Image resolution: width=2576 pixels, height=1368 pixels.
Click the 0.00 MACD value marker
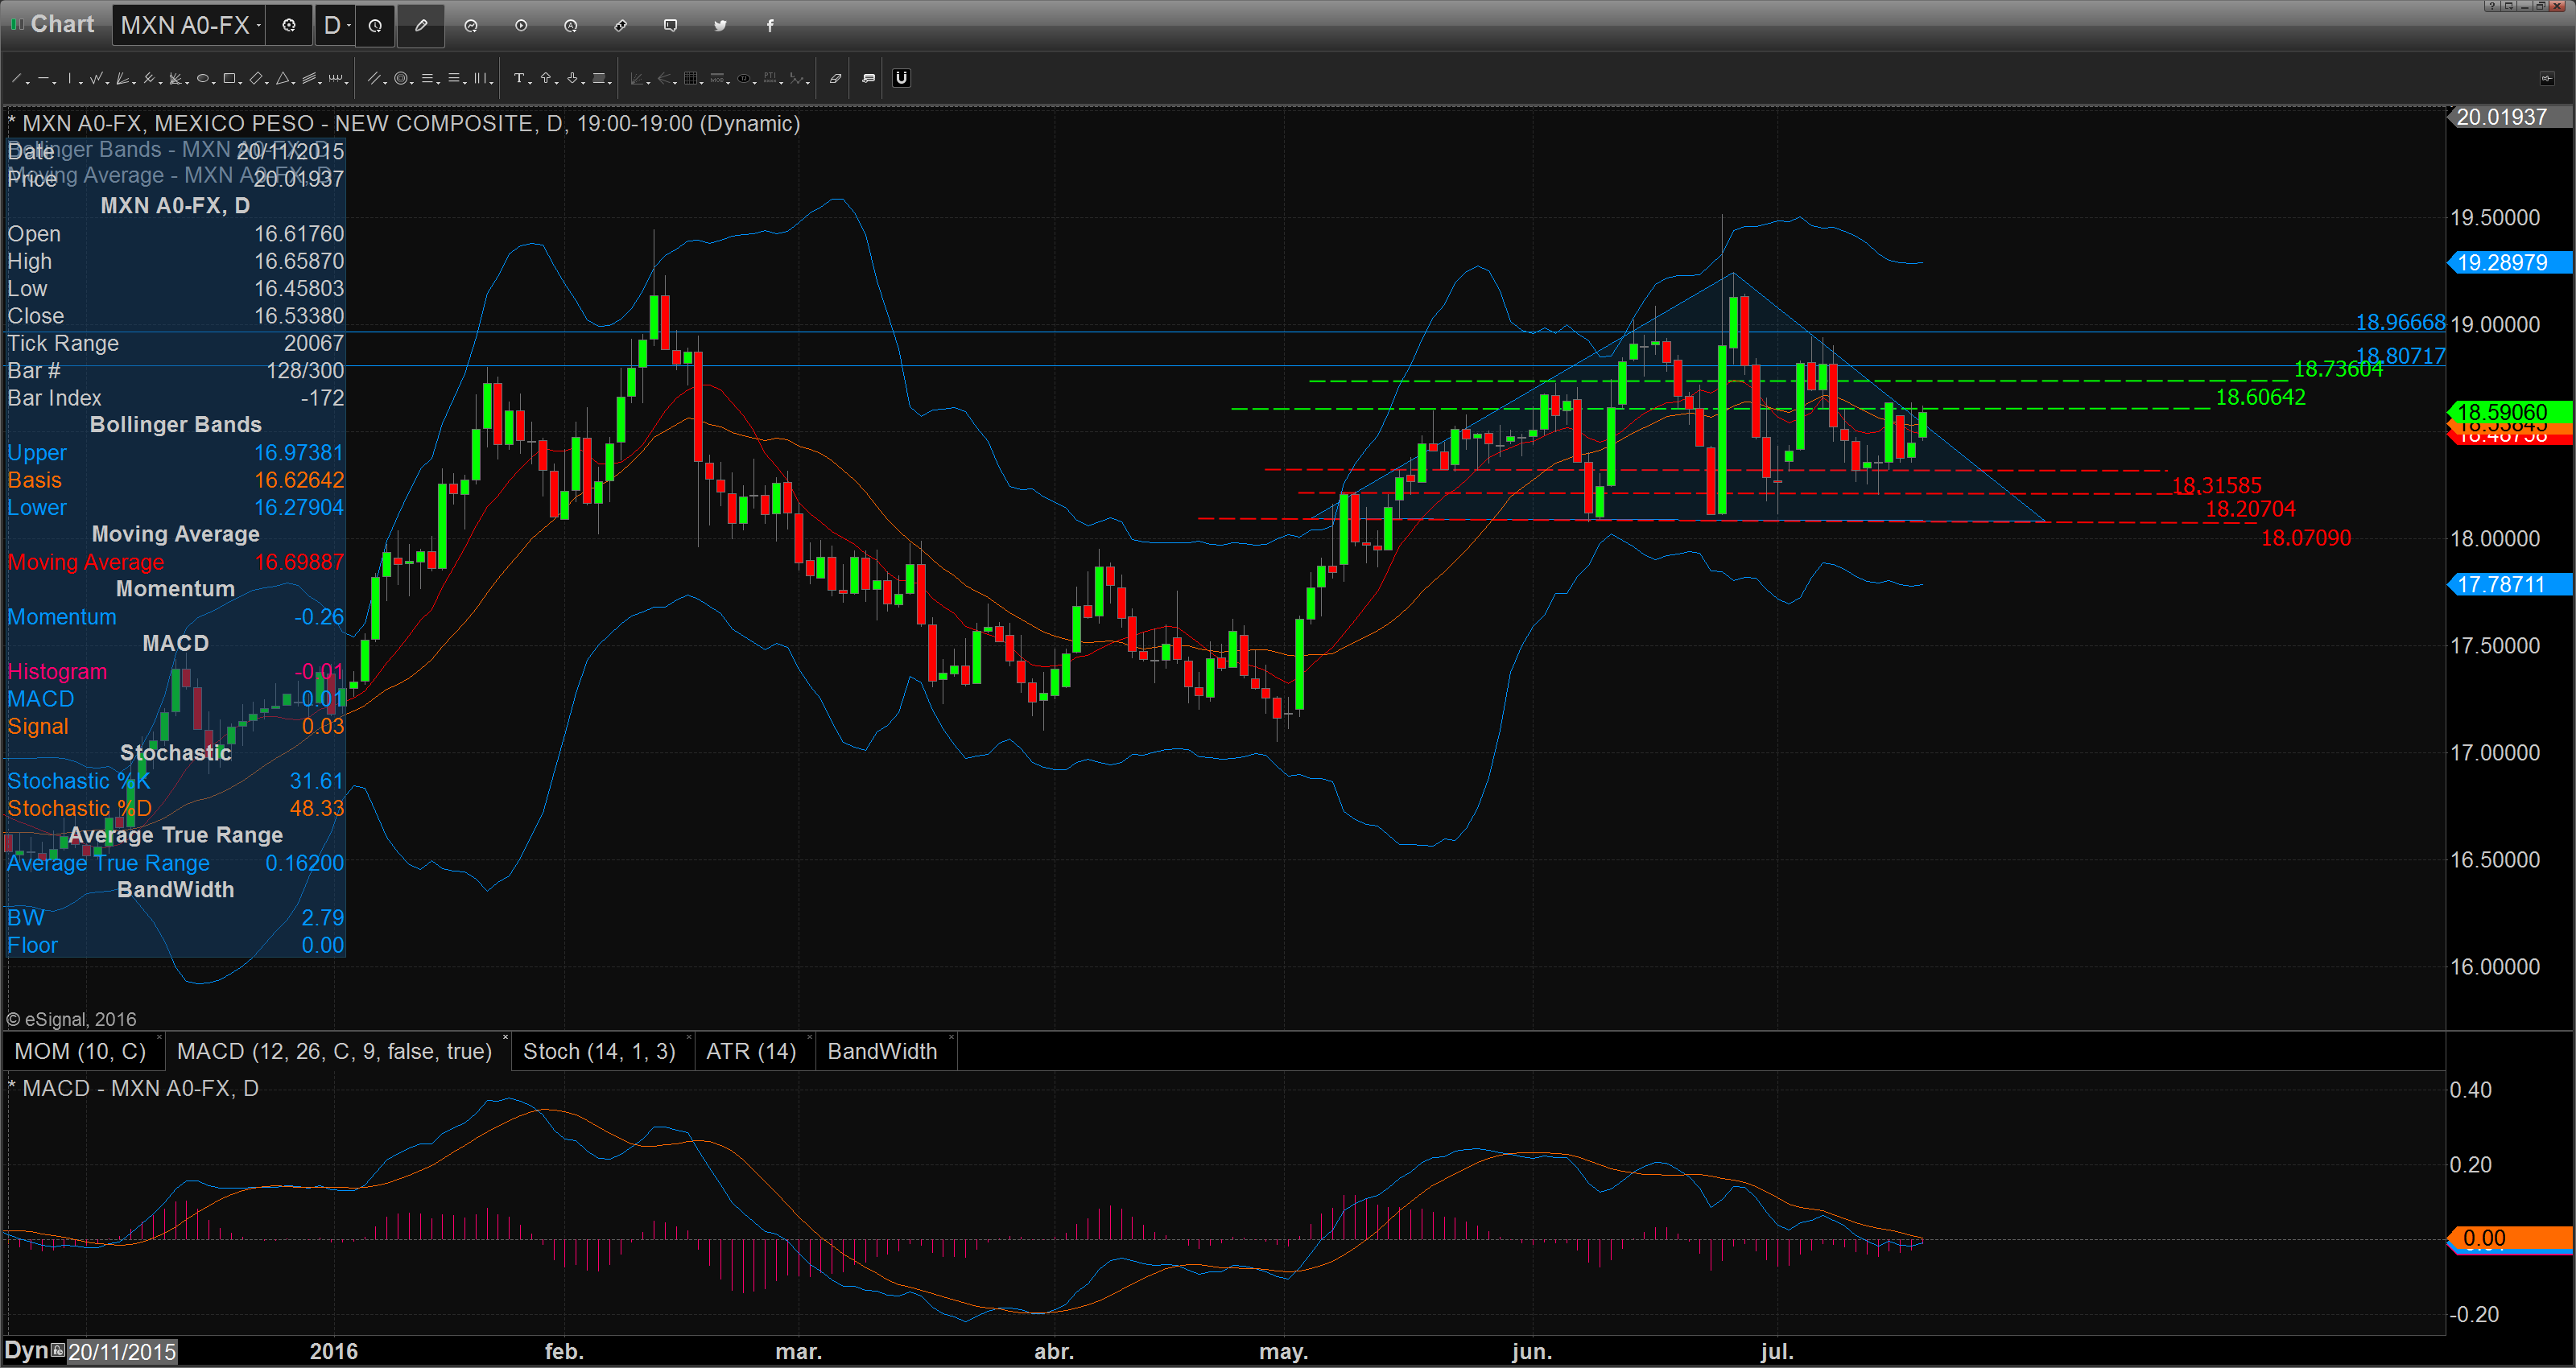click(2509, 1238)
